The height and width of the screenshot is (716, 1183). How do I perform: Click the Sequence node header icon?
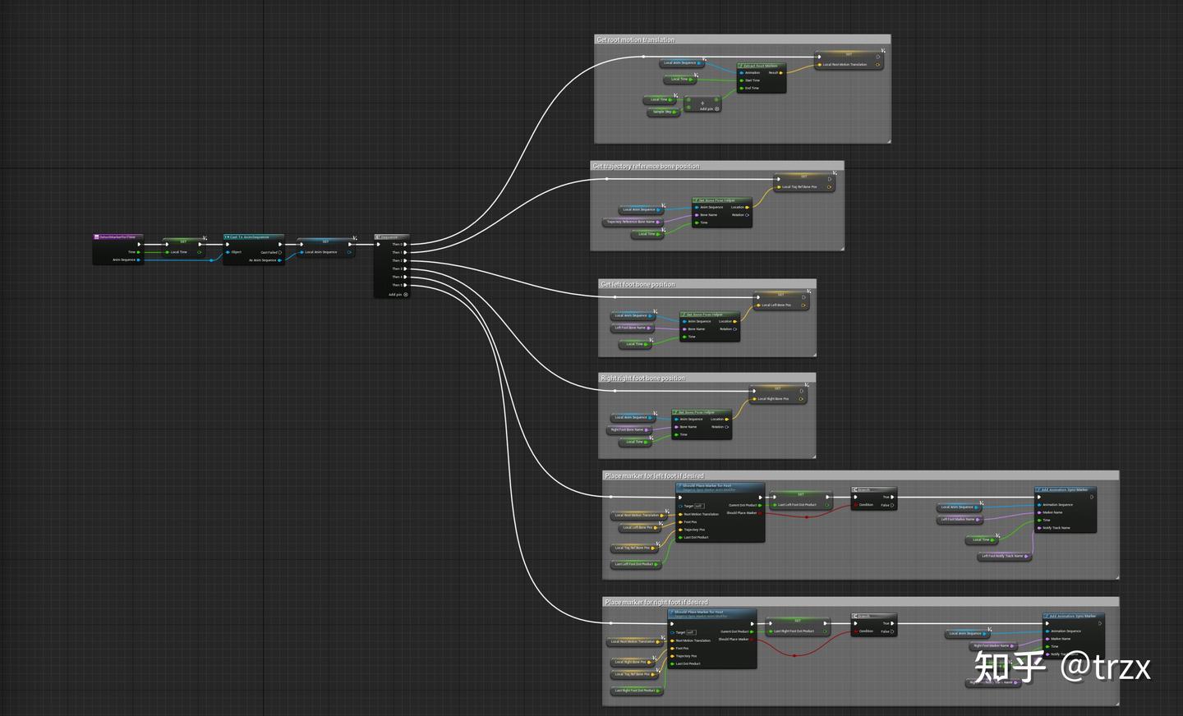point(377,236)
